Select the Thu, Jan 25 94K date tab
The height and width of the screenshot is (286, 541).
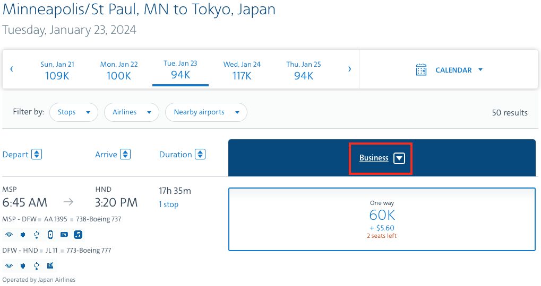tap(304, 70)
